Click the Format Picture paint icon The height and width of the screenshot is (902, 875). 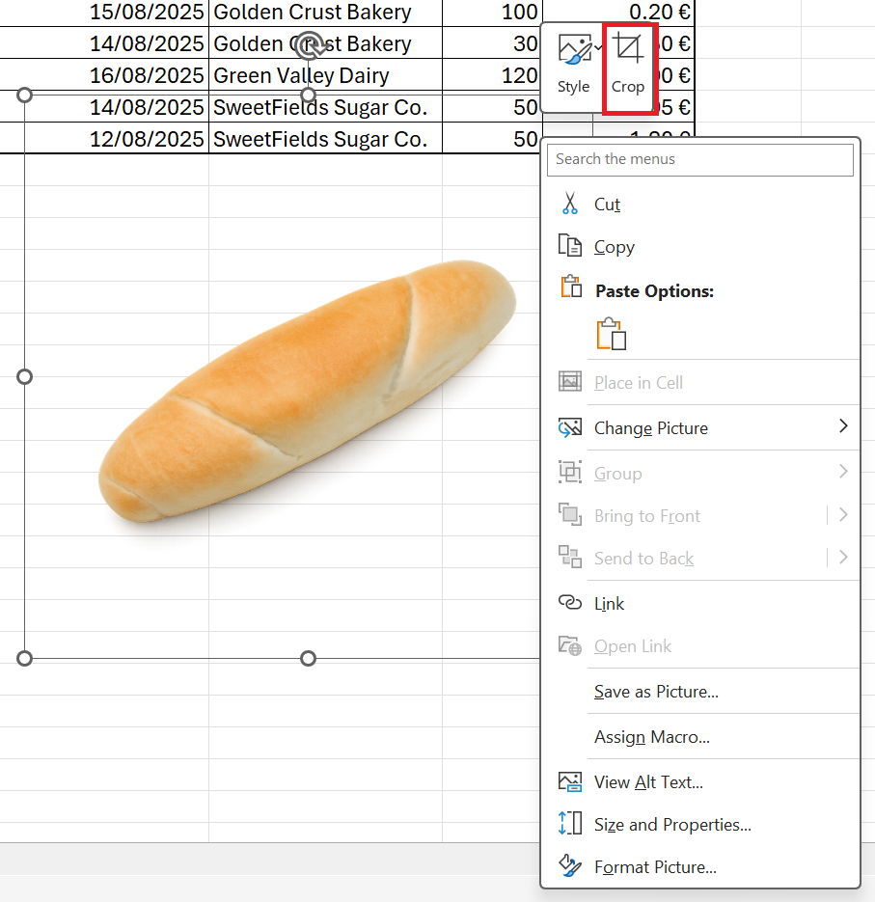(x=569, y=865)
